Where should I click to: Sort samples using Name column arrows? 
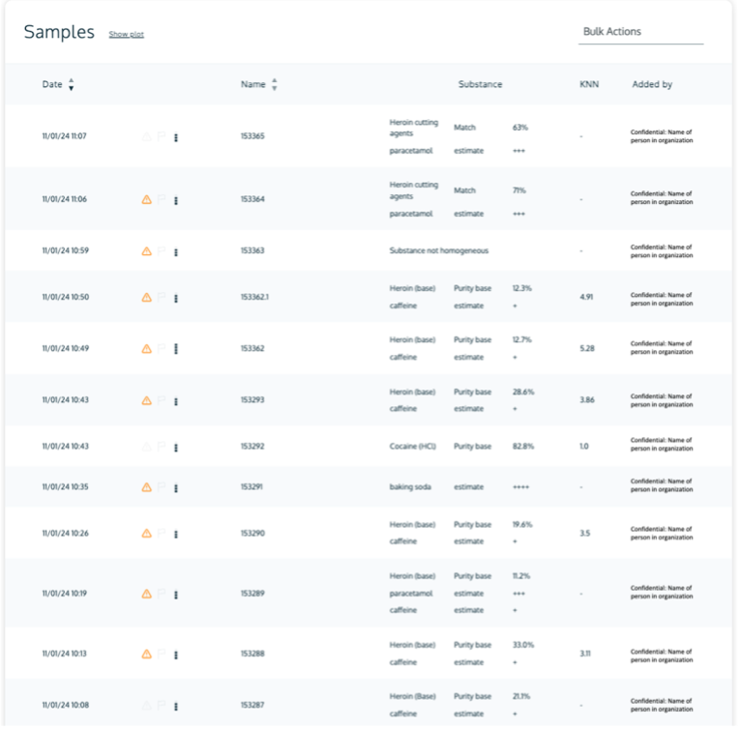274,85
